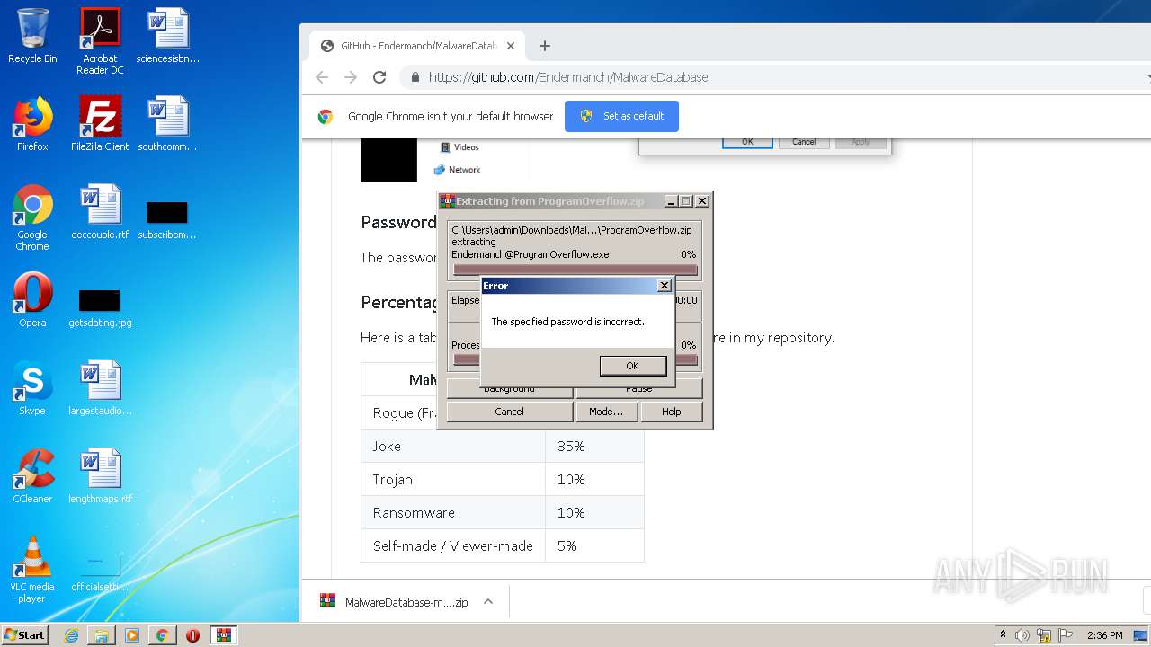1151x647 pixels.
Task: Open Acrobat Reader DC desktop icon
Action: pos(100,40)
